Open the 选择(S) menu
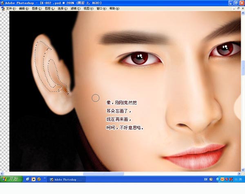245x194 pixels. coord(63,8)
